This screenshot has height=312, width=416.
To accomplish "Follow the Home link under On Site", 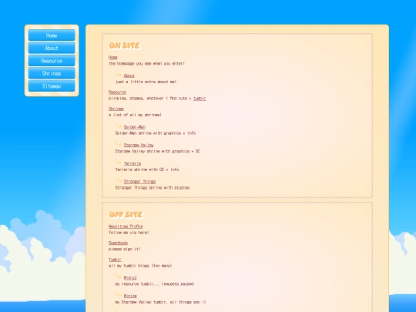I will point(113,57).
